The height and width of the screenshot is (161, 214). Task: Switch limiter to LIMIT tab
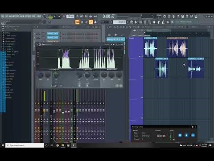(x=54, y=86)
